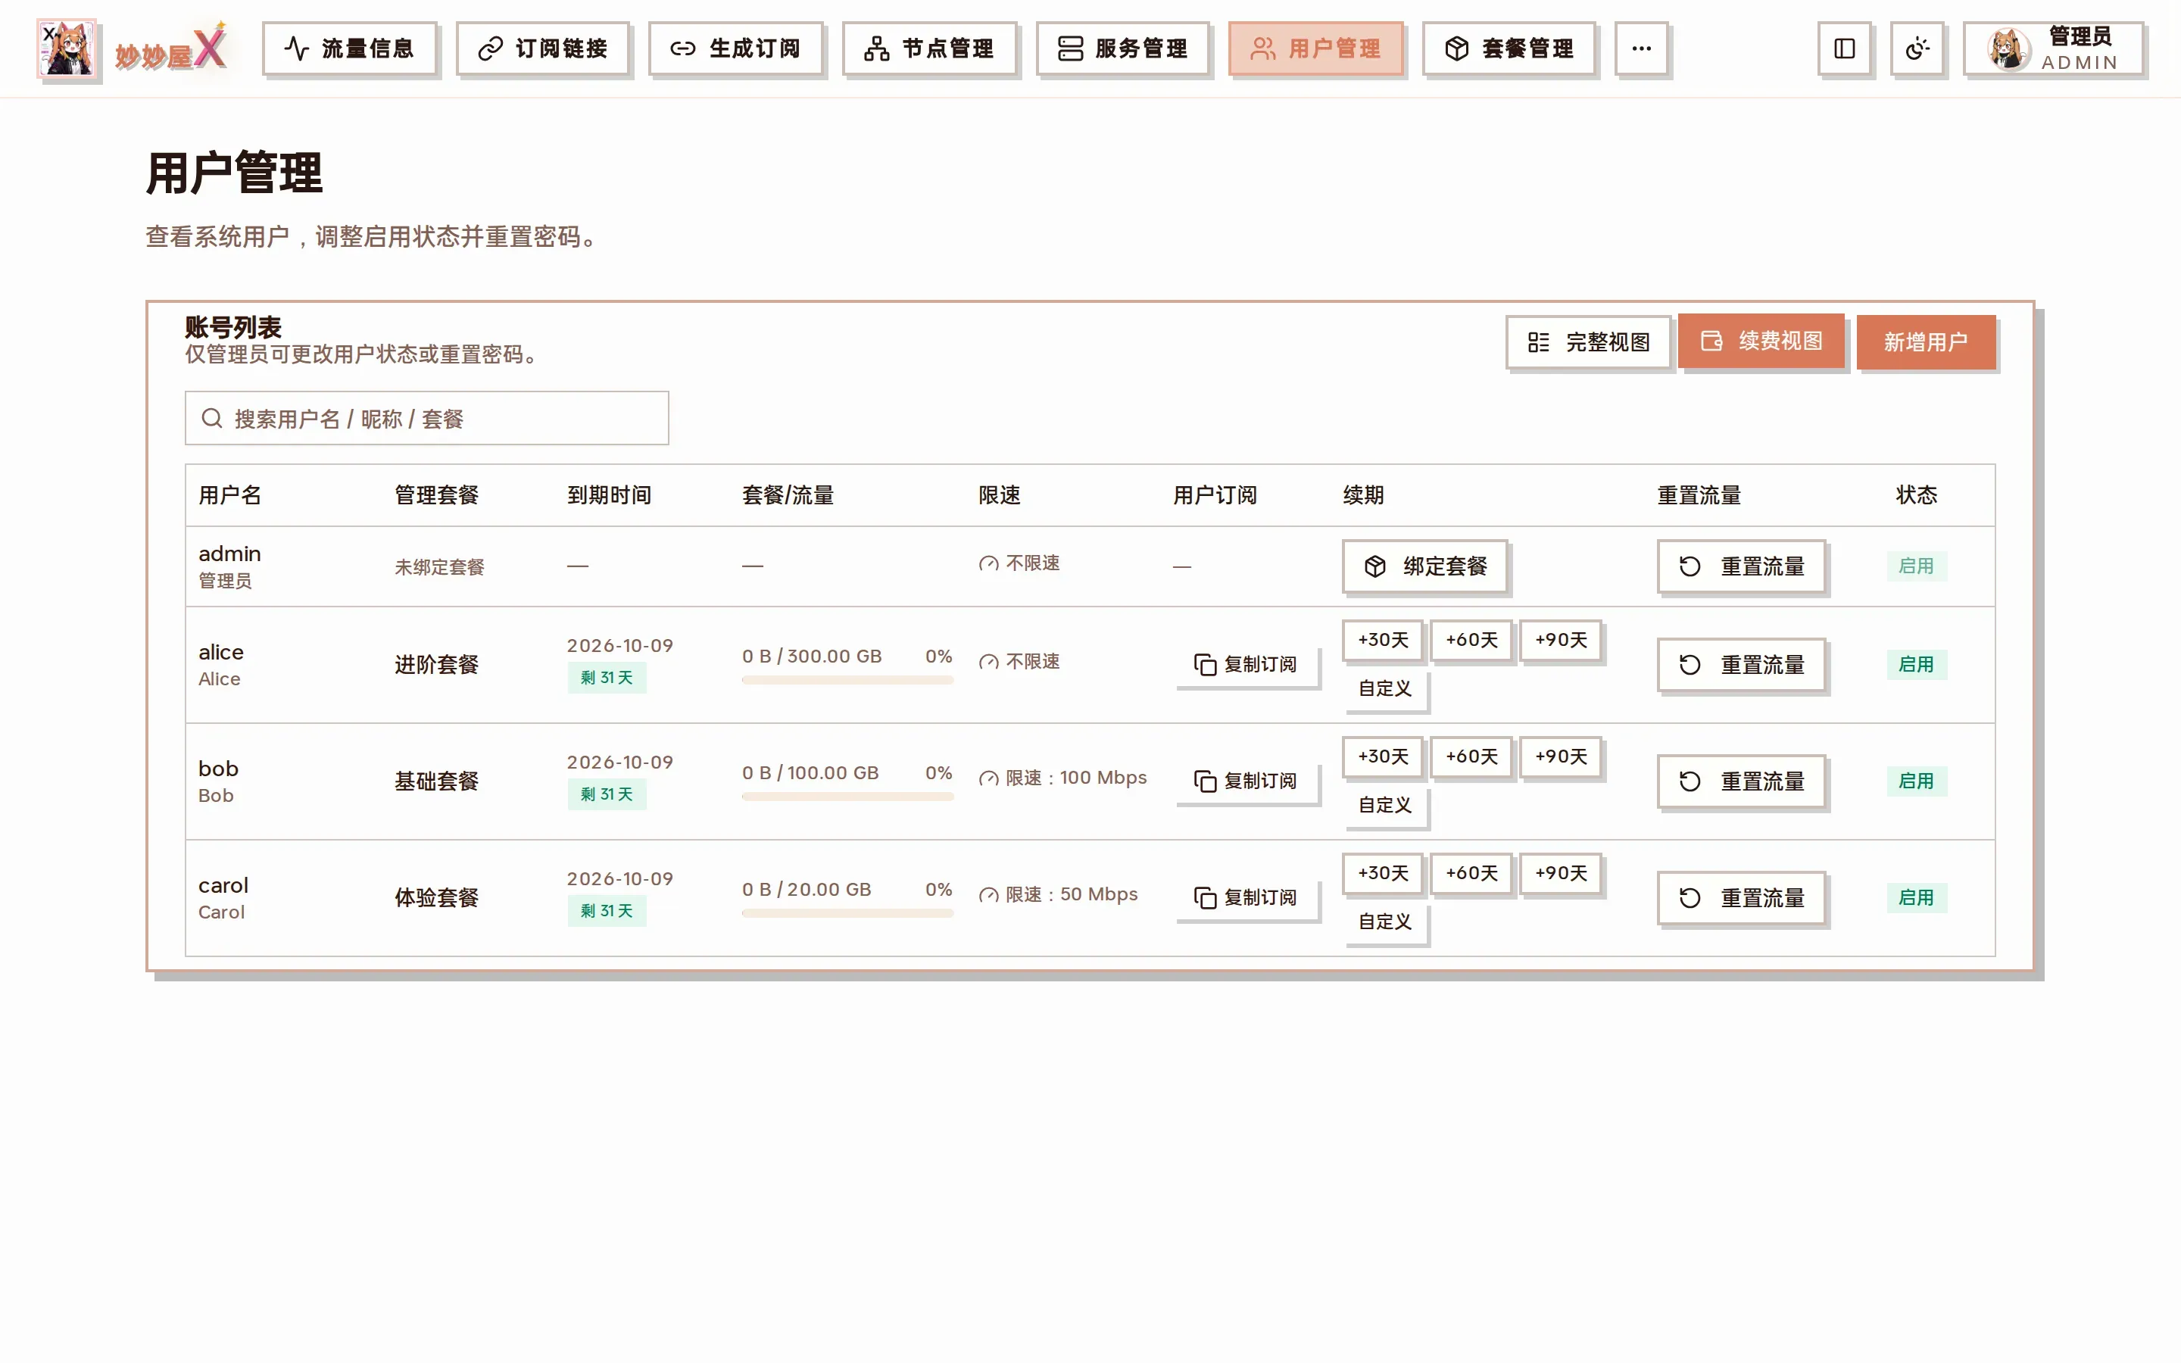2181x1363 pixels.
Task: Open 自定义 renewal for alice
Action: click(x=1385, y=689)
